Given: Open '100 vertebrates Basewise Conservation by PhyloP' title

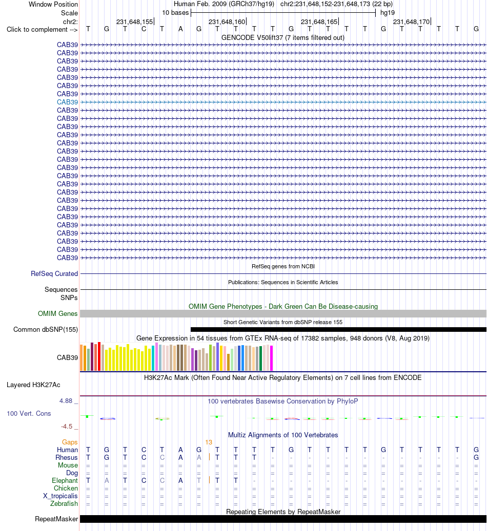Looking at the screenshot, I should tap(283, 401).
